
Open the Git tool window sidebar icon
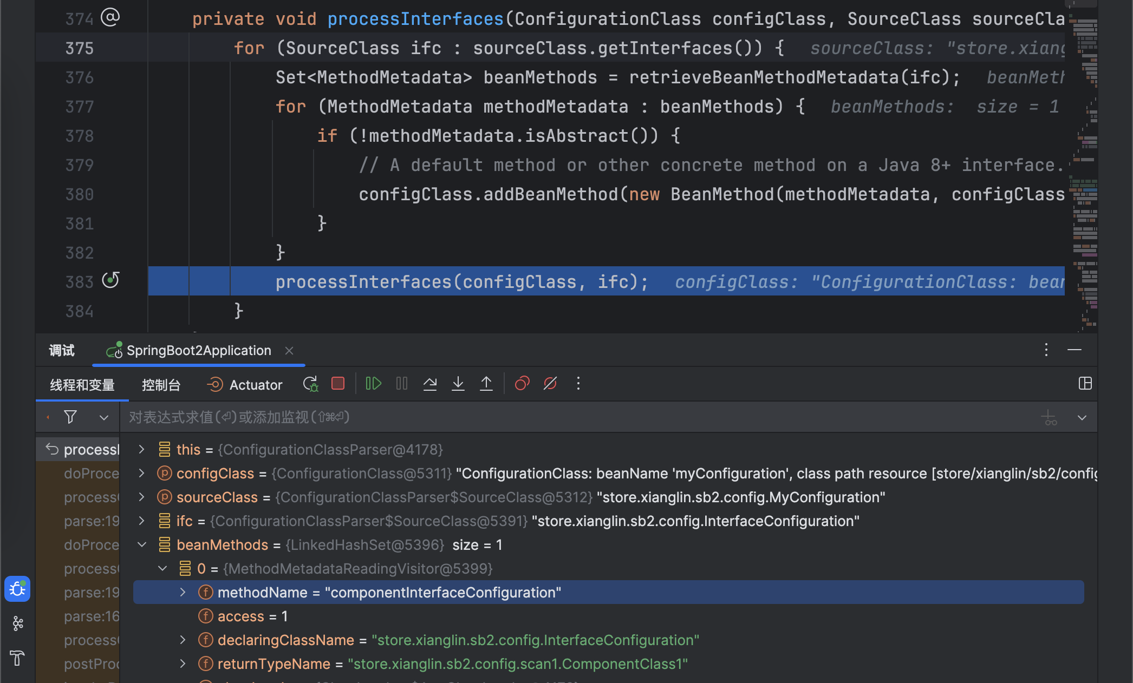click(17, 623)
